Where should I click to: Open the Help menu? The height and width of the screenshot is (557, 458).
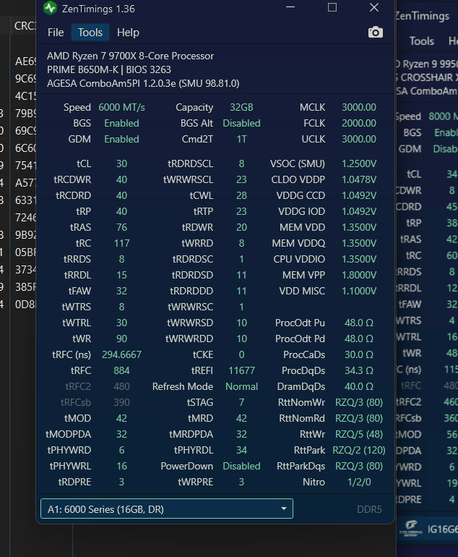(128, 33)
